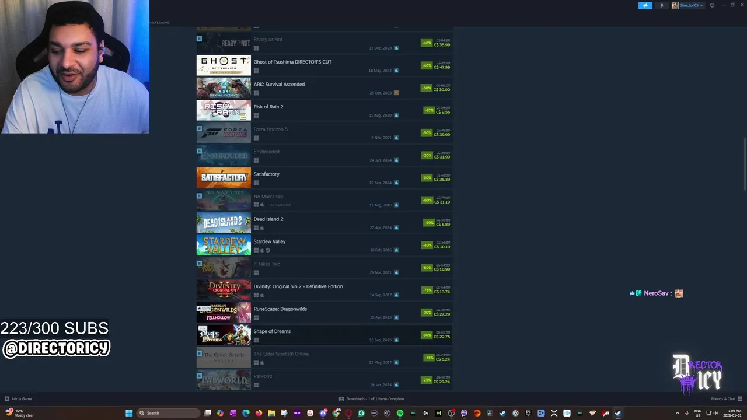Click the in-library marker on Ready or Not
Image resolution: width=747 pixels, height=420 pixels.
click(x=199, y=39)
